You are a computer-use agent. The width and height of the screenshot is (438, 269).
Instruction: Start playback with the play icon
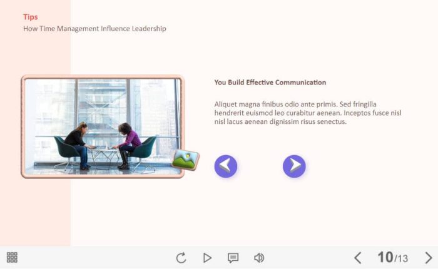[207, 258]
